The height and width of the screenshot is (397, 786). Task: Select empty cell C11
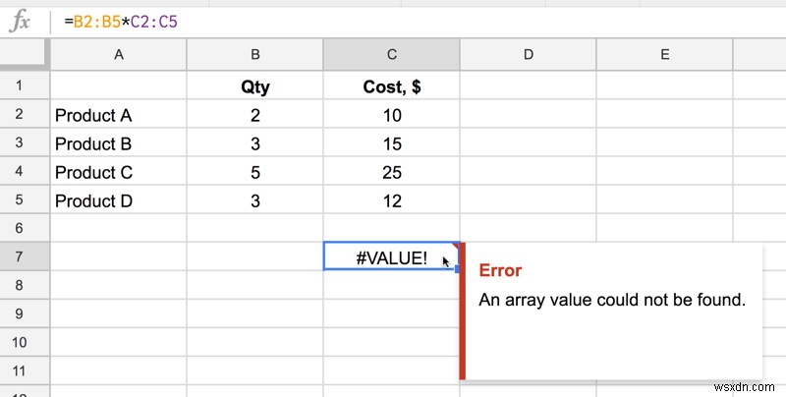coord(391,370)
